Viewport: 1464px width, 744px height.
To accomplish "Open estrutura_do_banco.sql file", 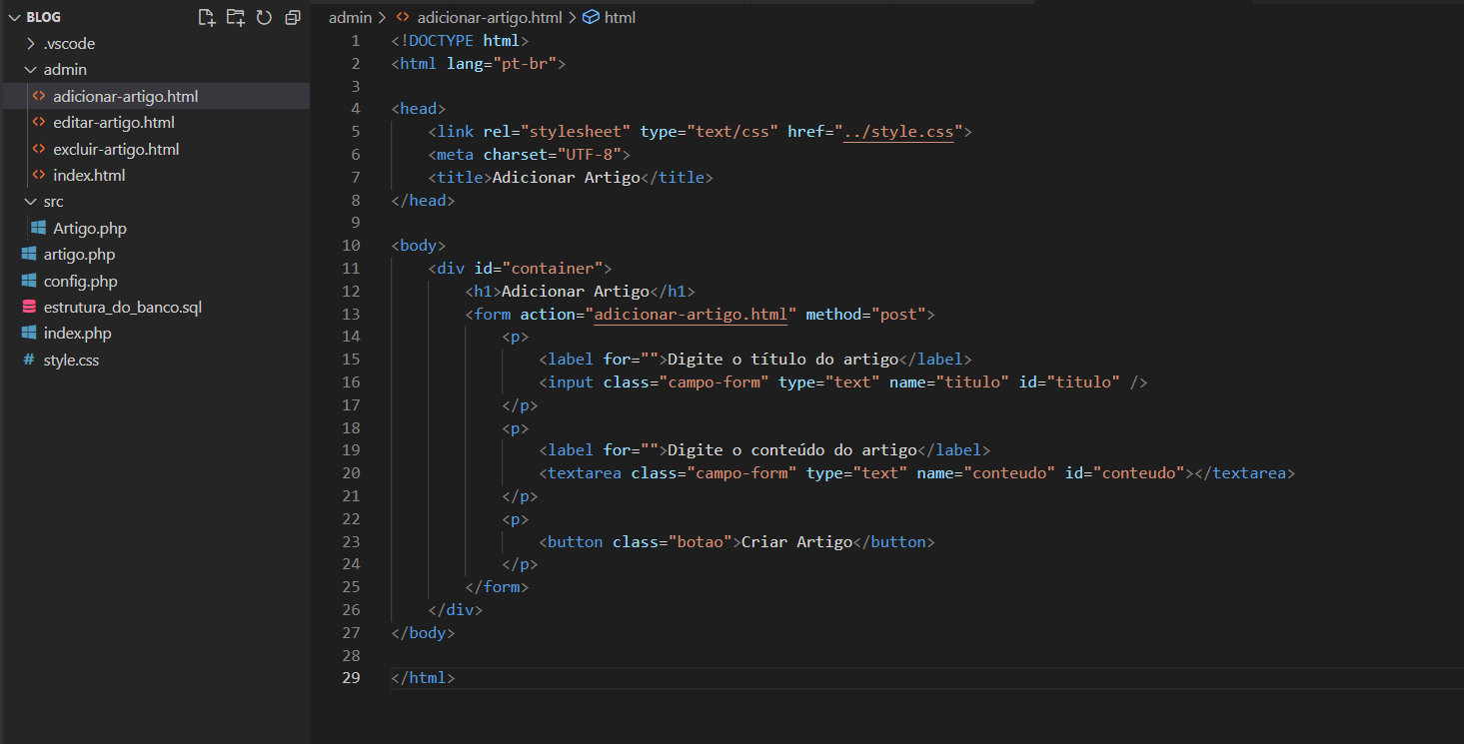I will click(123, 308).
